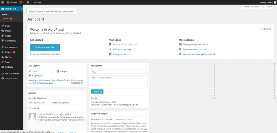Viewport: 277px width, 133px height.
Task: Click the WordPress logo in the admin bar
Action: coord(3,3)
